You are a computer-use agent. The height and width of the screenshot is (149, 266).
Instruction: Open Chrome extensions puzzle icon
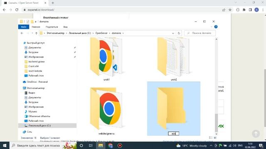tap(244, 10)
